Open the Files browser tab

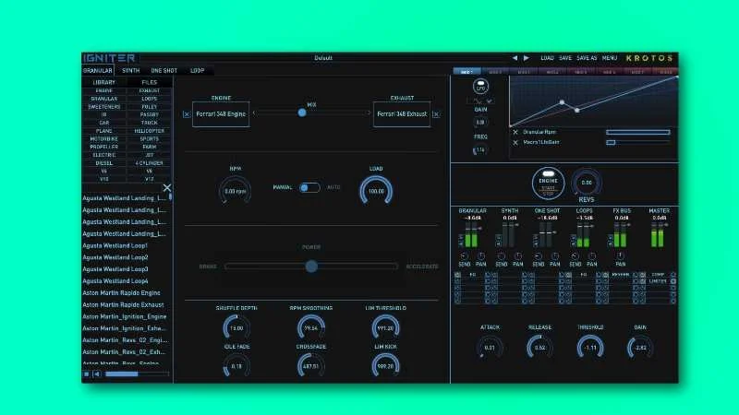pyautogui.click(x=149, y=82)
